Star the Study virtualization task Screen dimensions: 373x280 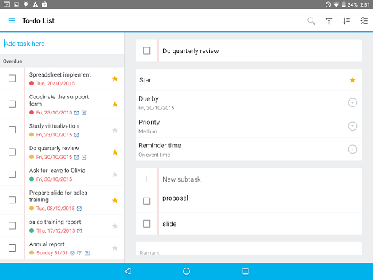[115, 130]
